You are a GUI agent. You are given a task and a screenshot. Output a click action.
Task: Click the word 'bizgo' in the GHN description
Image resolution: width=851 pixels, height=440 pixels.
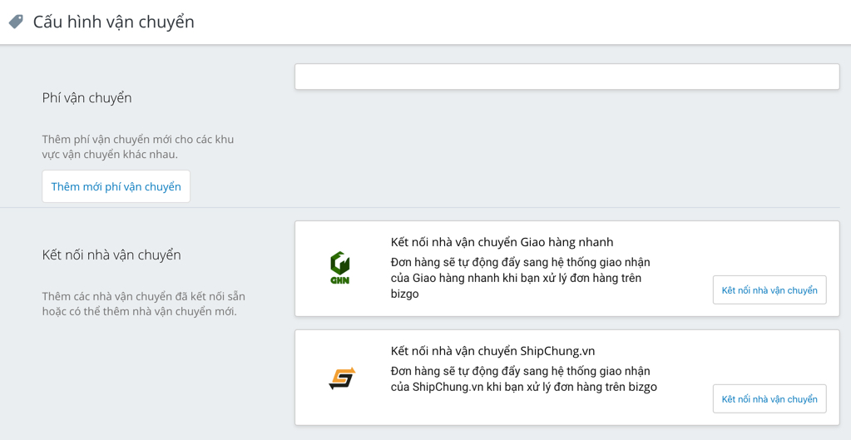click(x=404, y=294)
